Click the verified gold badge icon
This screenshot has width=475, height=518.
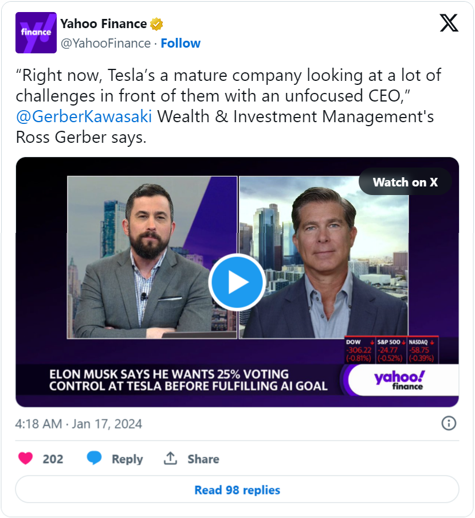pos(157,24)
